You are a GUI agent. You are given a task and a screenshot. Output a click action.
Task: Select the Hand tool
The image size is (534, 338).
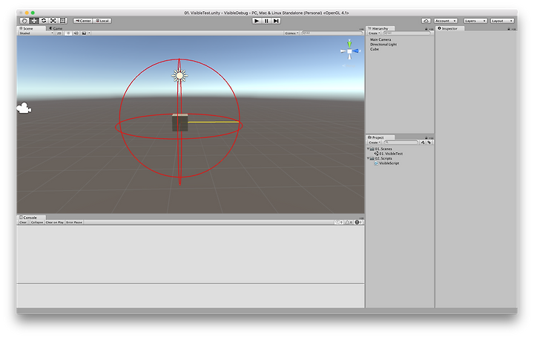(24, 21)
